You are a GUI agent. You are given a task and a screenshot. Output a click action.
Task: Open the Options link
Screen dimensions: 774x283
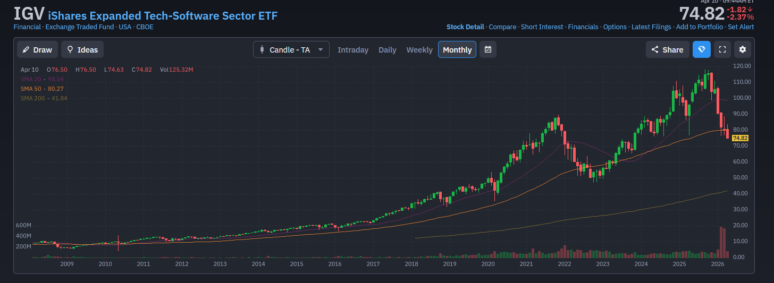pos(615,27)
